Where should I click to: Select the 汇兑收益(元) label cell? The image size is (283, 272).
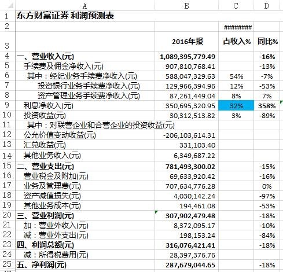(x=85, y=145)
